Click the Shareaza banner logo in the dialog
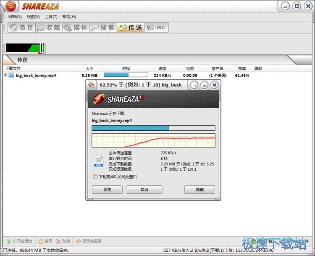 point(118,99)
